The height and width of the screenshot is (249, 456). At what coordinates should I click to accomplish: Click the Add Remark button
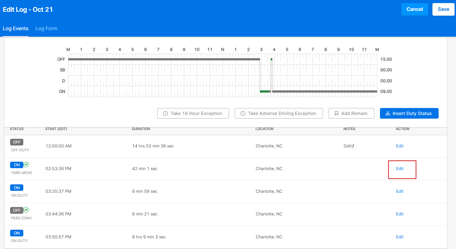(351, 113)
